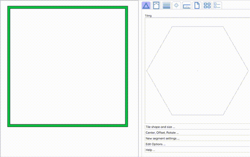Open the ruler measurement tab icon
This screenshot has height=157, width=250.
pos(187,5)
